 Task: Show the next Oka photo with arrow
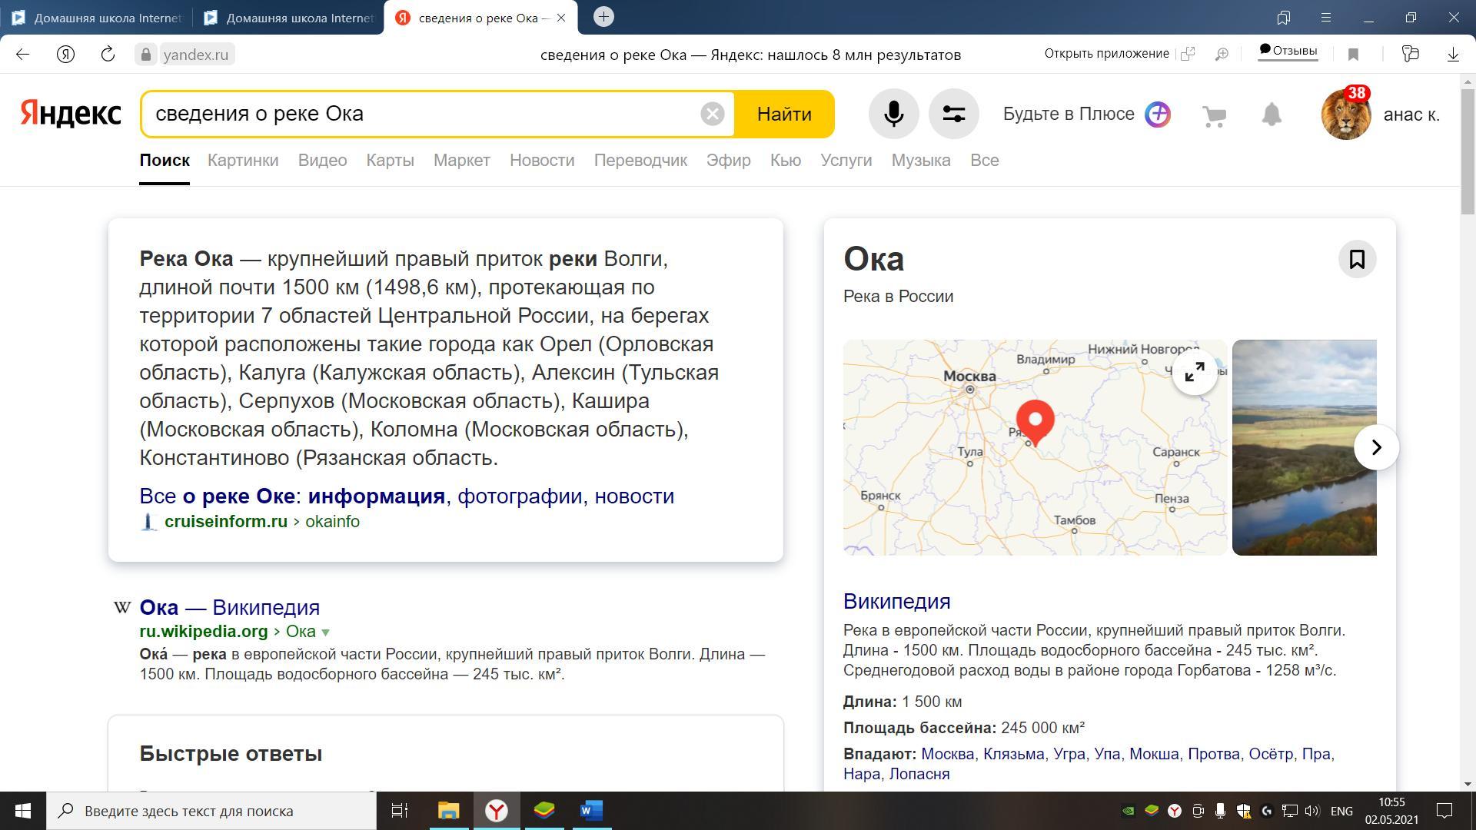pos(1376,447)
